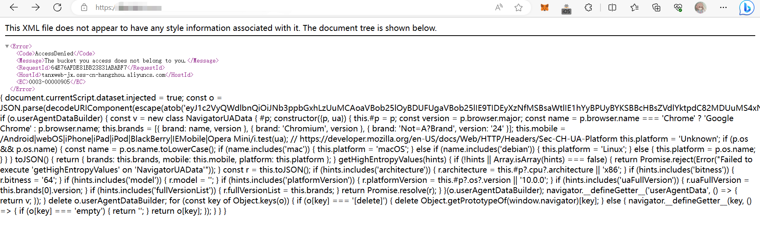
Task: Open Read Aloud from the address bar
Action: 499,8
